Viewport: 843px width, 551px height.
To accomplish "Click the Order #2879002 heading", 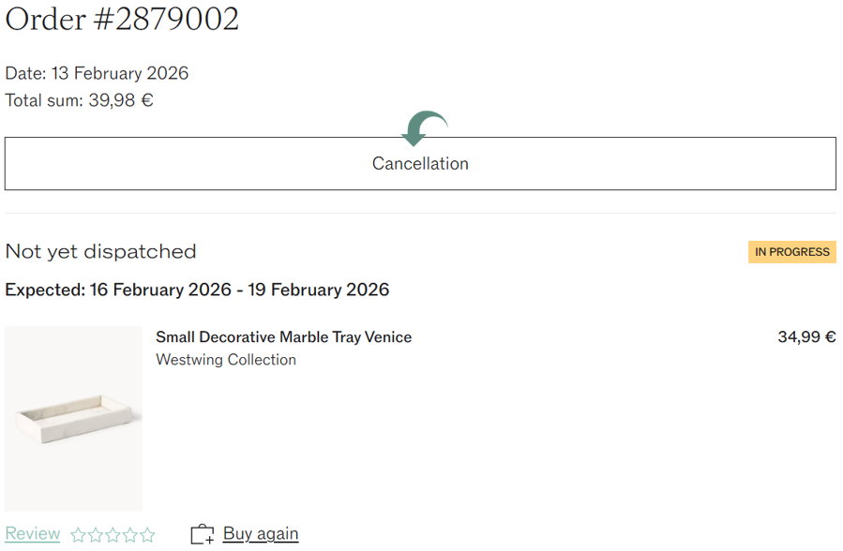I will (x=122, y=20).
